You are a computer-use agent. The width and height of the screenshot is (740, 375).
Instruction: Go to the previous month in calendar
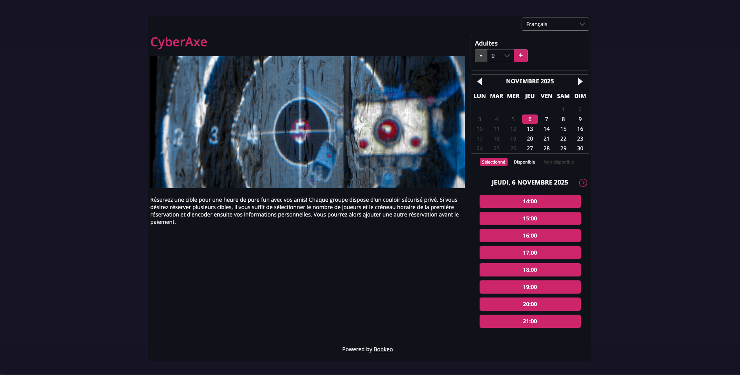[480, 81]
